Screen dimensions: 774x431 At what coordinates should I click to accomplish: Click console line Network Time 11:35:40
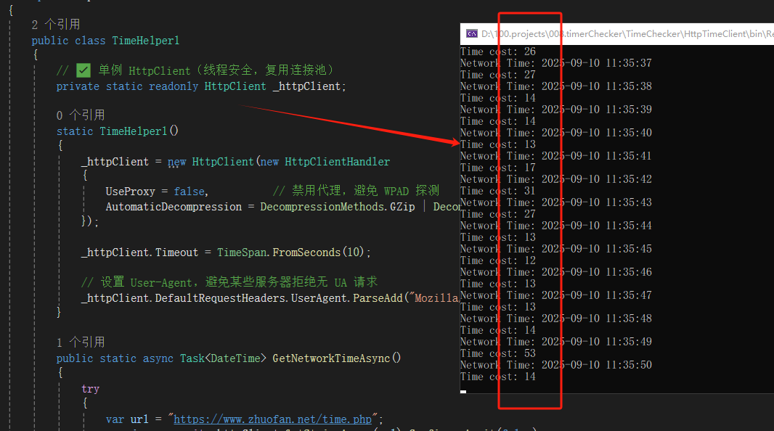pyautogui.click(x=556, y=133)
